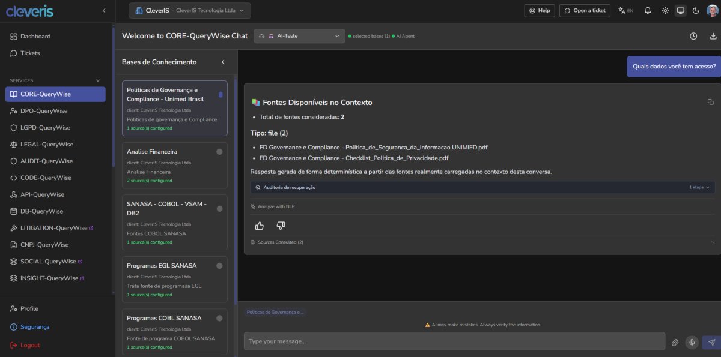721x357 pixels.
Task: Click the Open a ticket button
Action: point(585,10)
